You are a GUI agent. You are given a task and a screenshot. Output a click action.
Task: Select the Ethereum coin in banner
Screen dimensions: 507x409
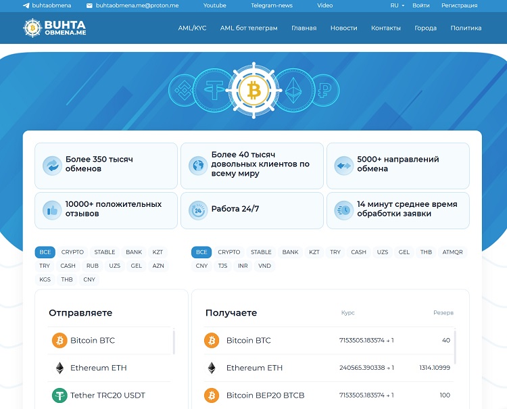tap(293, 89)
